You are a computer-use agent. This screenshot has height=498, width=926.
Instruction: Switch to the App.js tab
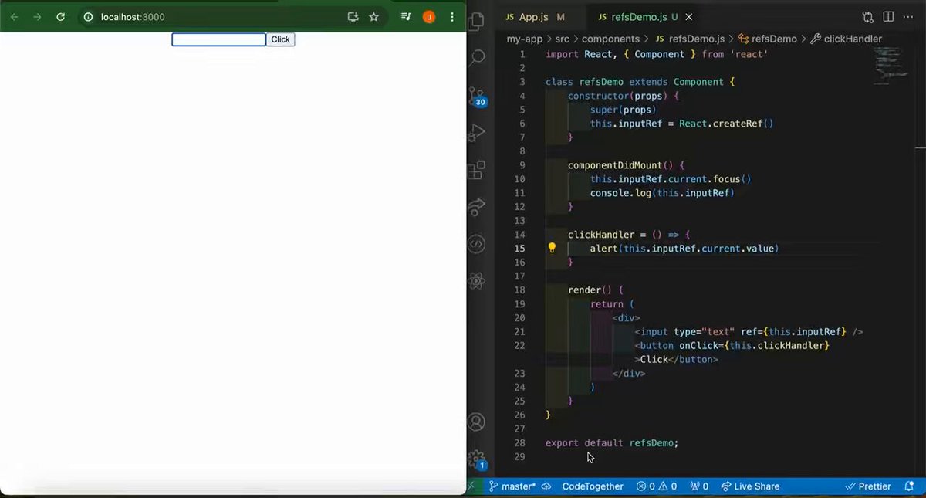(534, 17)
